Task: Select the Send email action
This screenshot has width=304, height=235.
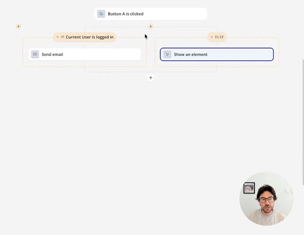Action: pos(84,54)
